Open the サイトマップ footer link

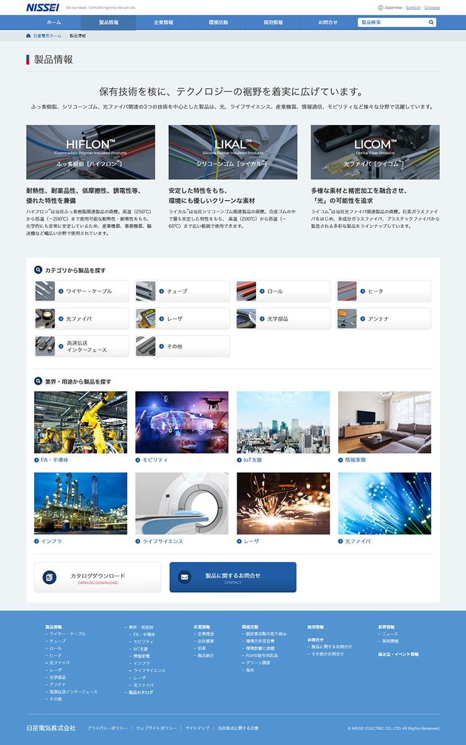[x=197, y=728]
